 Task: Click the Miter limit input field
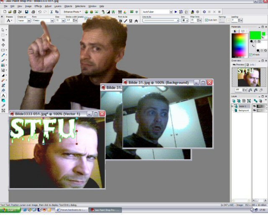pos(194,20)
